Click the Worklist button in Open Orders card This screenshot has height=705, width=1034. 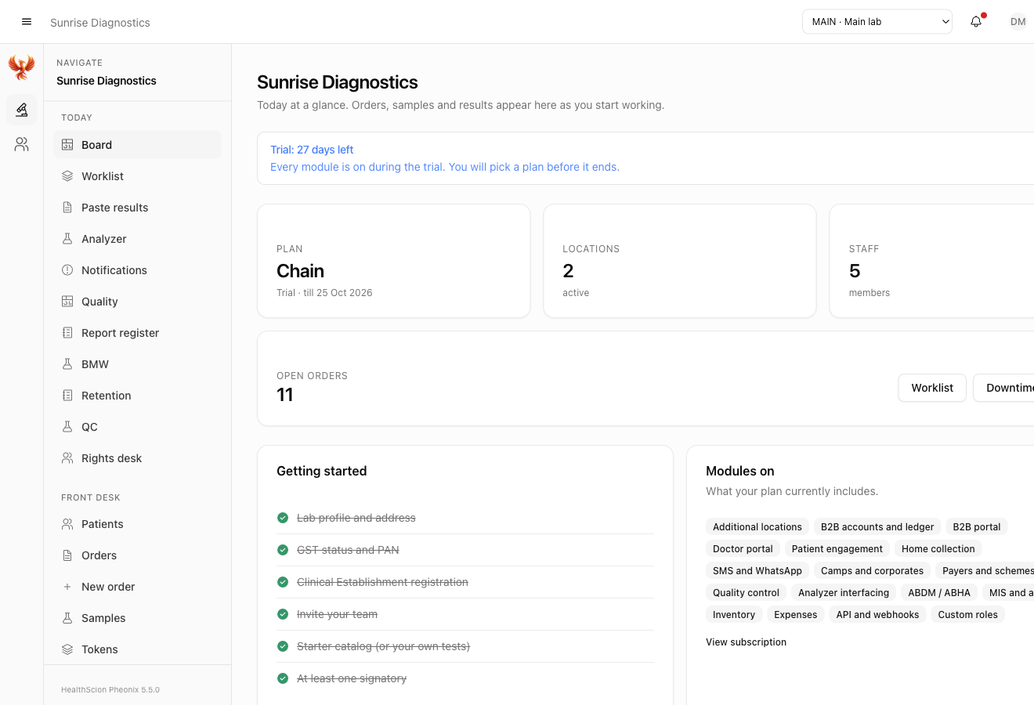pos(932,388)
